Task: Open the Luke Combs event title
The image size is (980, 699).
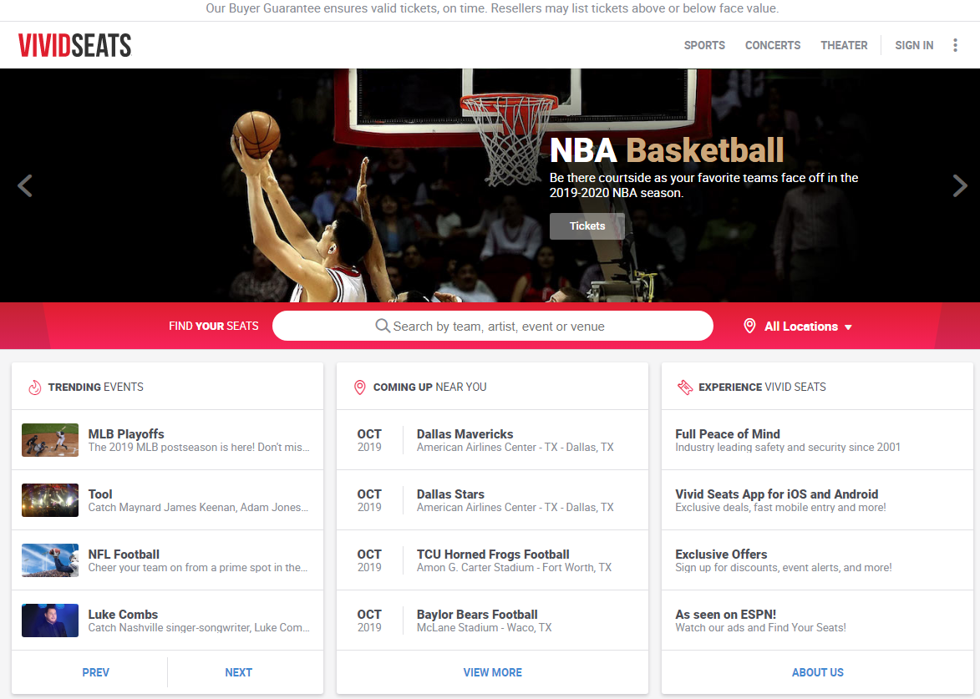Action: [x=123, y=614]
